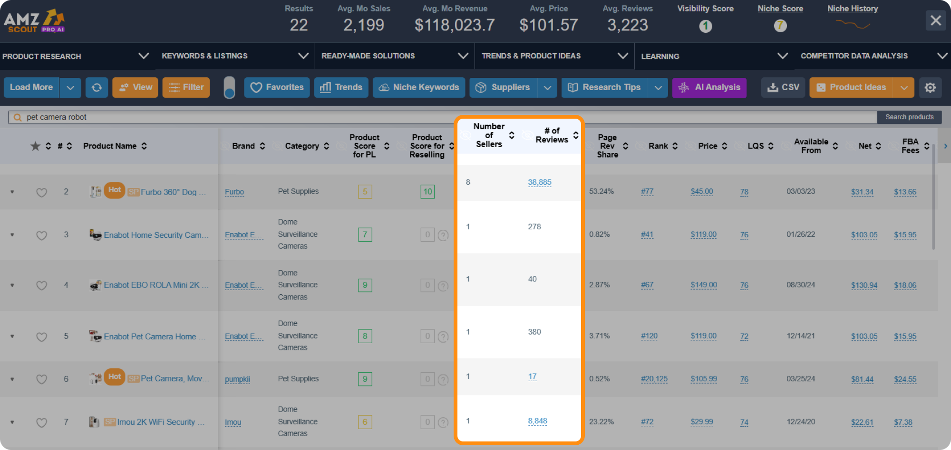Open the LEARNING menu
The image size is (951, 450).
click(x=660, y=56)
